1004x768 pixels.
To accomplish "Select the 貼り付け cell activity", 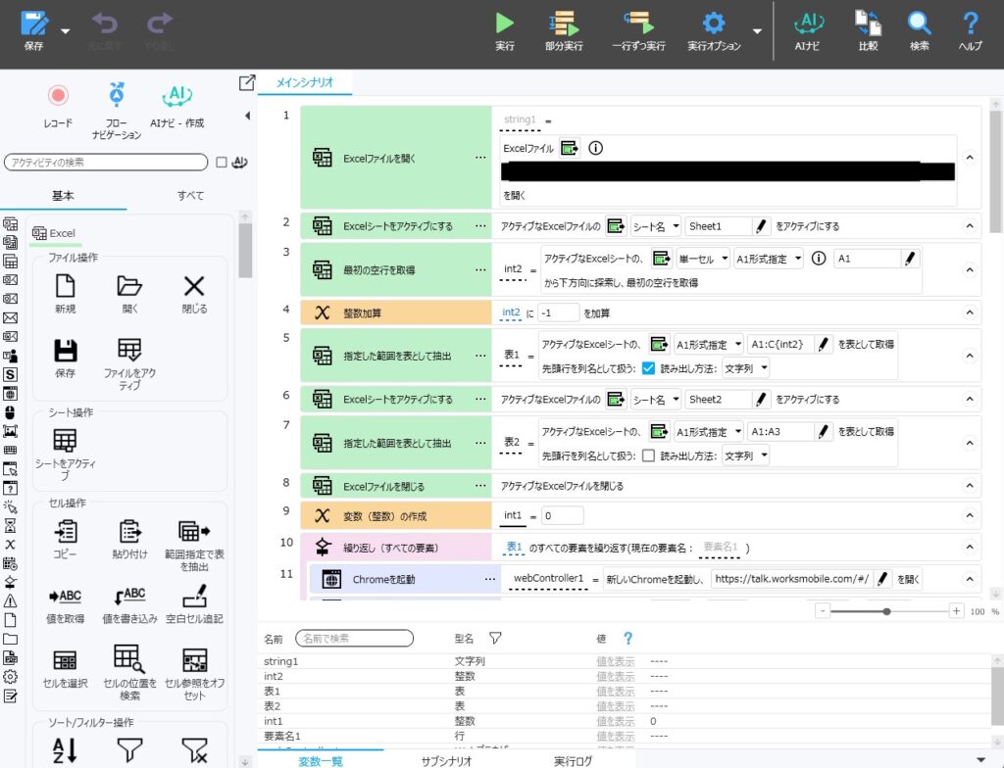I will (x=129, y=539).
